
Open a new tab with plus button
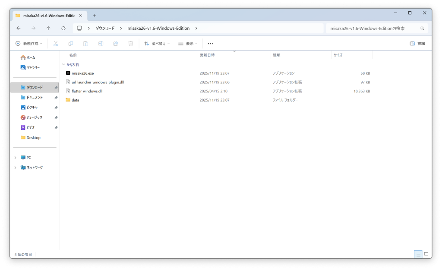click(x=95, y=16)
